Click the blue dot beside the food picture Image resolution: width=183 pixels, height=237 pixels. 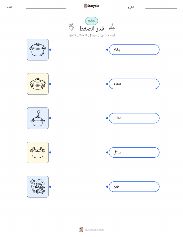coord(50,187)
